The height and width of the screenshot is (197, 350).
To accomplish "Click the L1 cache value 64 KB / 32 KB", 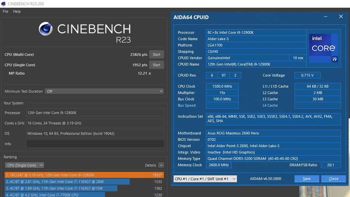I will tap(318, 86).
